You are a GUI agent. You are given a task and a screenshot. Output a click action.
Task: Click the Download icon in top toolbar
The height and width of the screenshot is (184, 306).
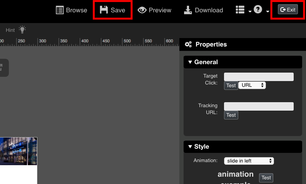tap(188, 10)
